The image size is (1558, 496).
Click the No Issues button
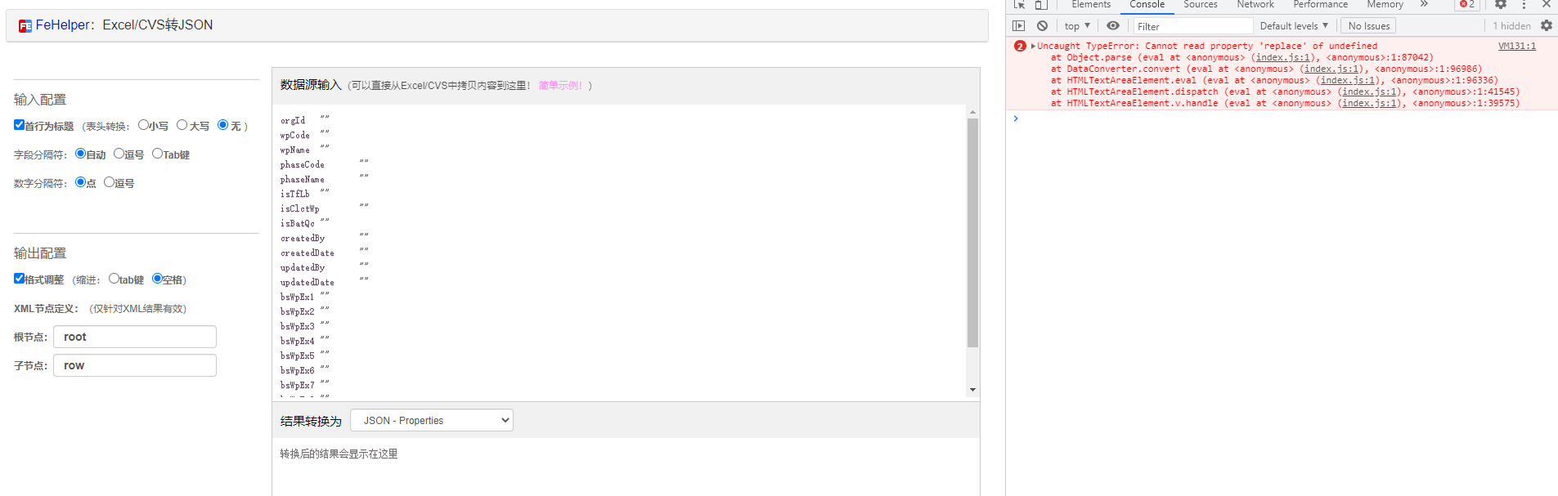pyautogui.click(x=1369, y=26)
